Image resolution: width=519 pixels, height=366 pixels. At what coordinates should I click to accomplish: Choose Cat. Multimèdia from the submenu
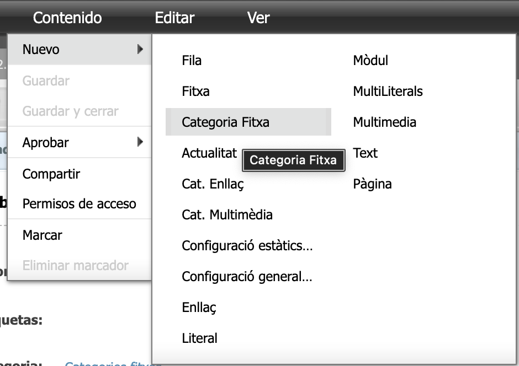point(227,215)
